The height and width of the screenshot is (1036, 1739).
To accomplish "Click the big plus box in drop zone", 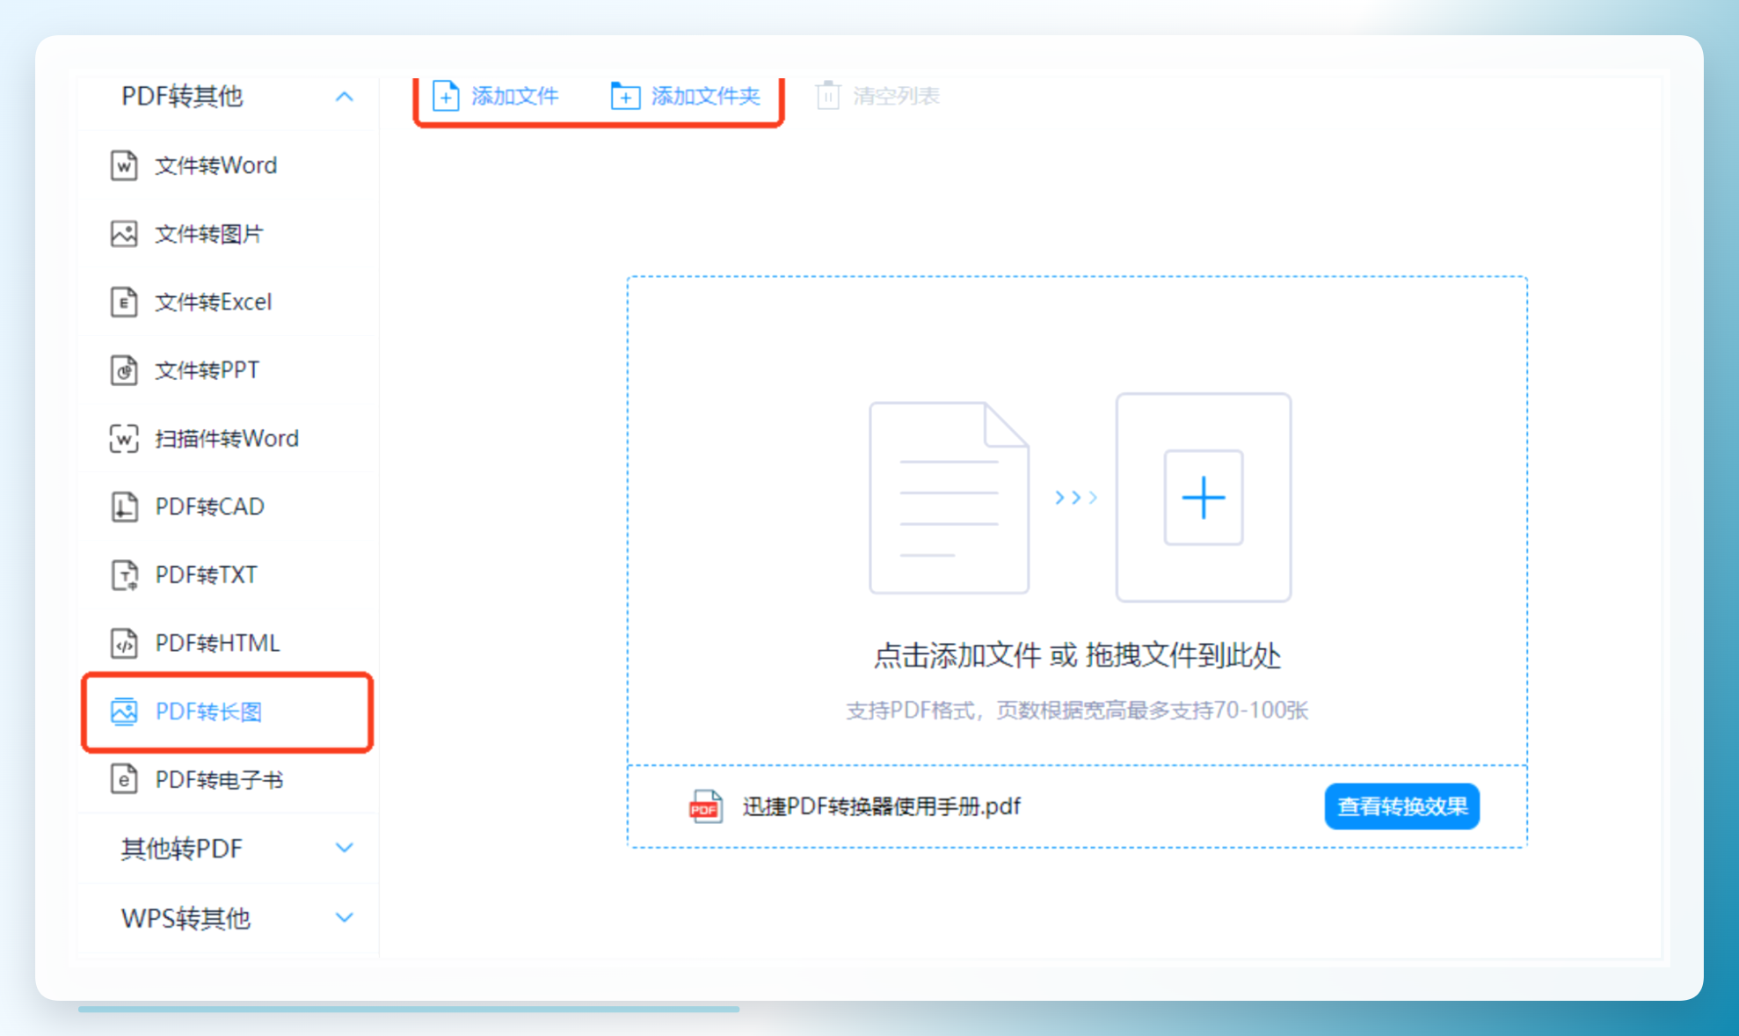I will click(x=1204, y=498).
